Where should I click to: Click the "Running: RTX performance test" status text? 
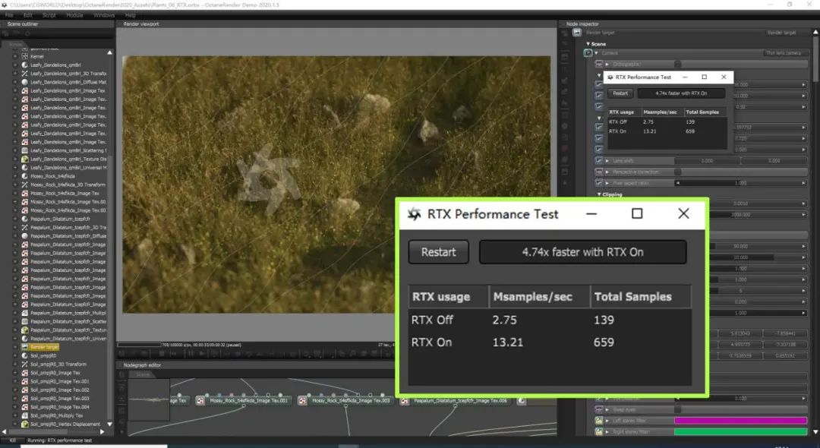(60, 440)
